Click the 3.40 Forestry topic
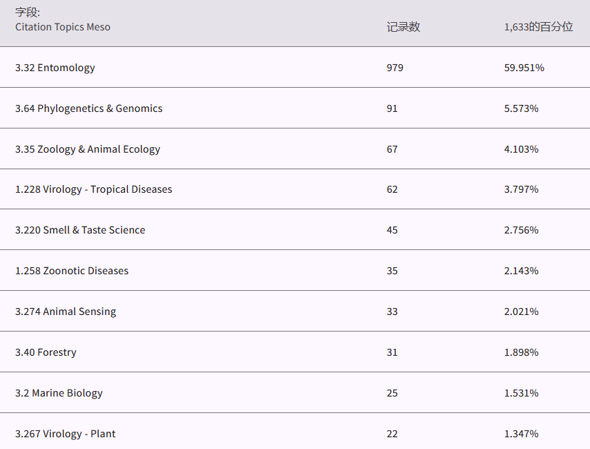 click(x=46, y=352)
